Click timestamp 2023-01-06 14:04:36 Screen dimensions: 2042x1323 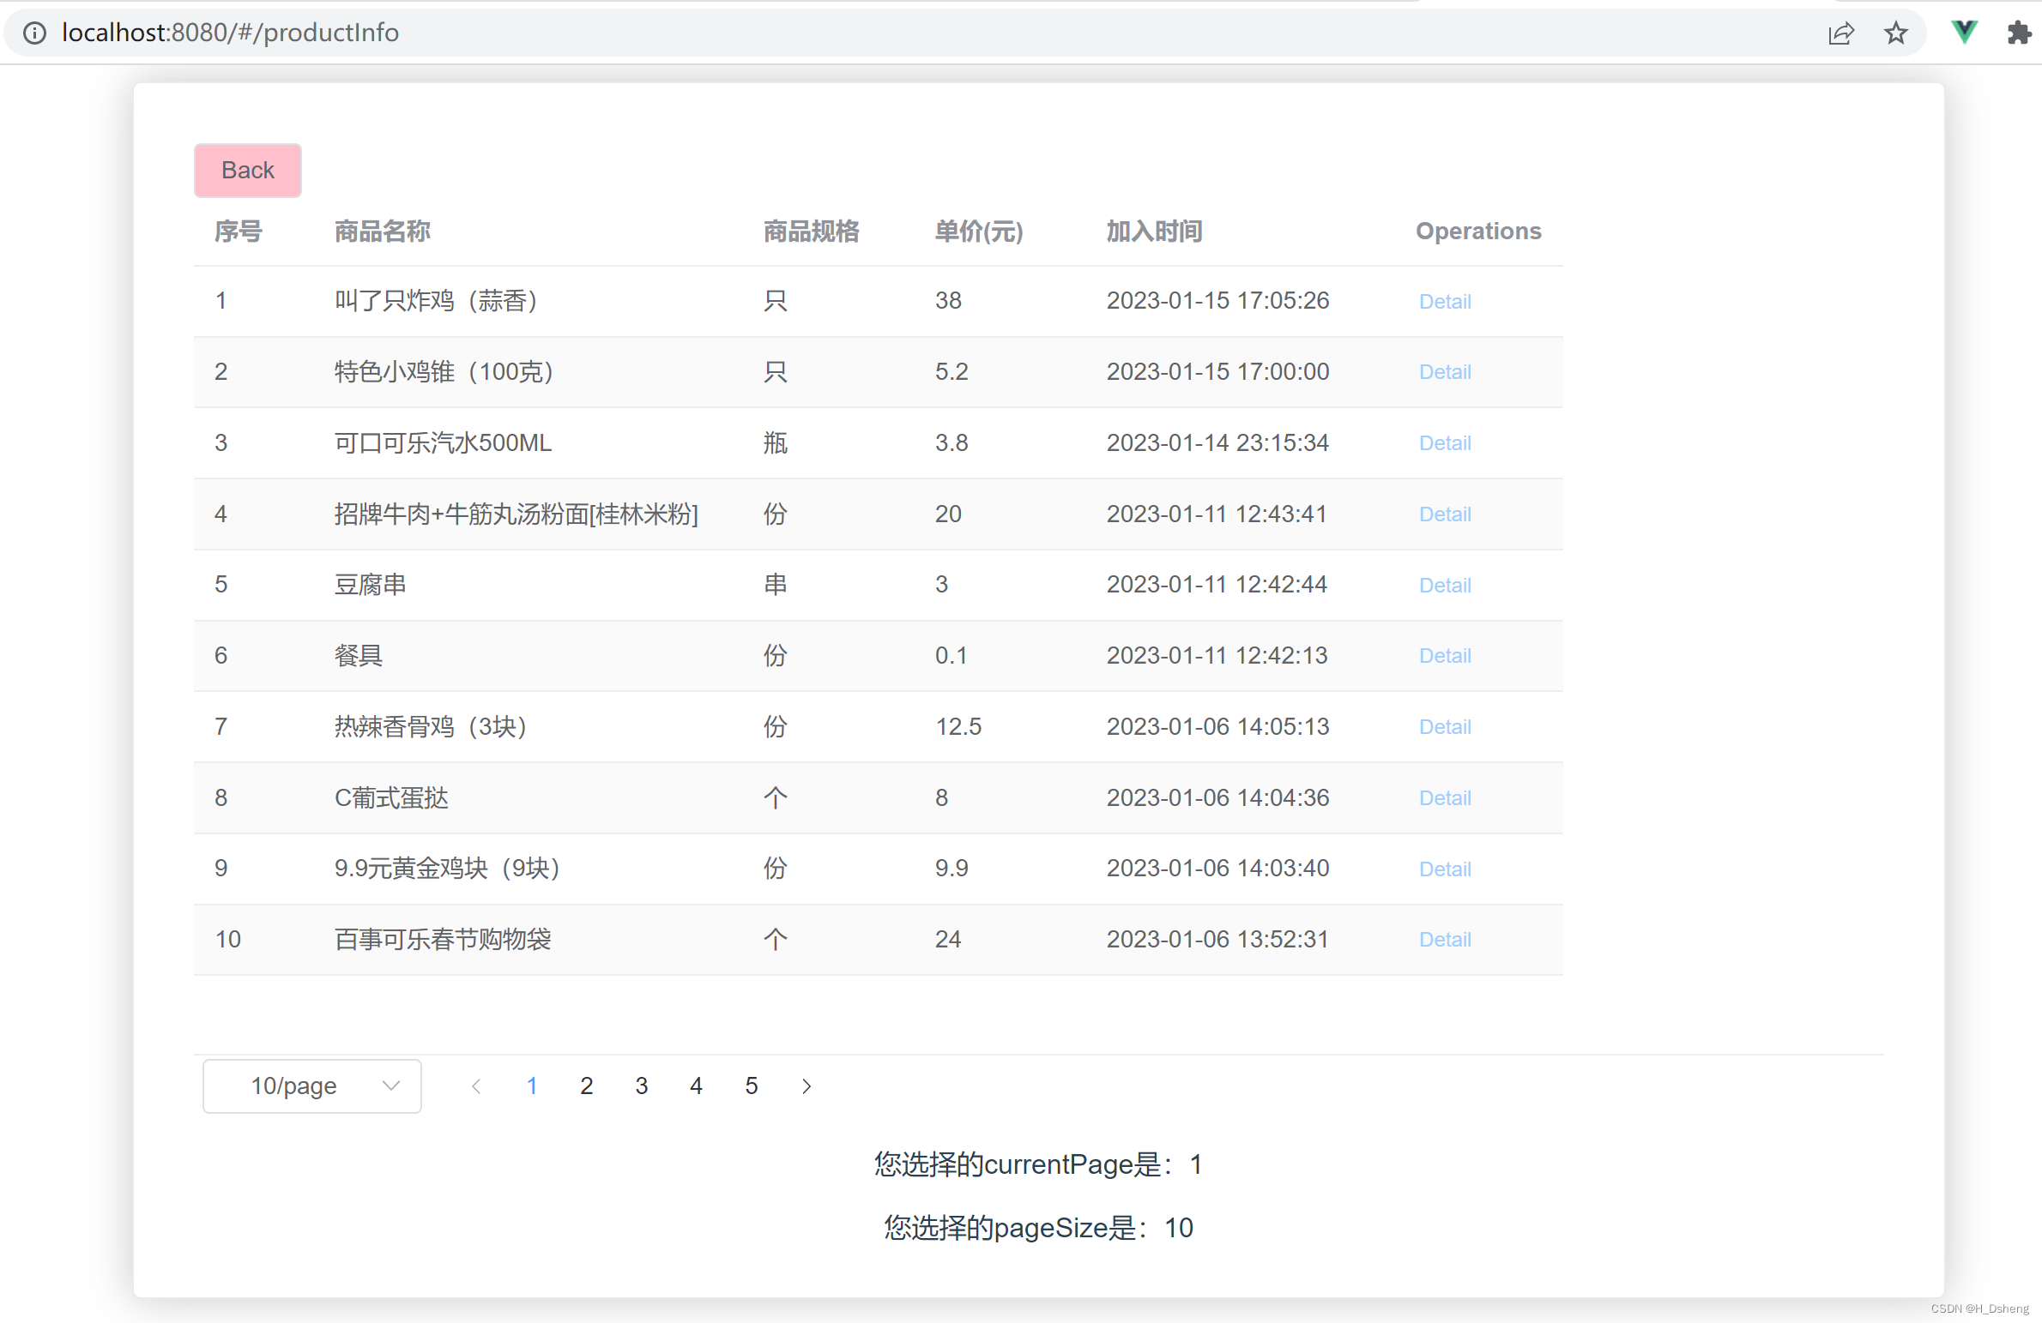(x=1217, y=798)
